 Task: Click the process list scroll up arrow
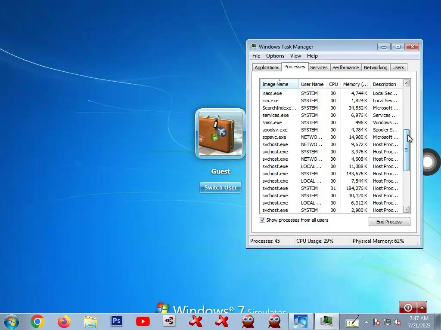(x=407, y=83)
